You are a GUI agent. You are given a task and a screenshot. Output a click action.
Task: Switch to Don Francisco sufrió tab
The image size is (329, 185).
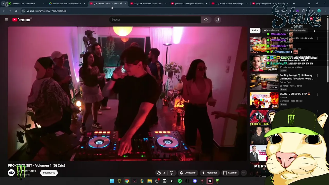pyautogui.click(x=148, y=4)
